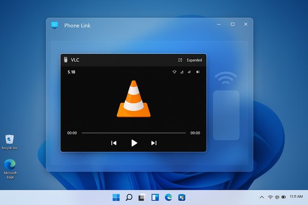Screen dimensions: 308x205
Task: Click the elapsed time 00:00 on the left
Action: 72,133
